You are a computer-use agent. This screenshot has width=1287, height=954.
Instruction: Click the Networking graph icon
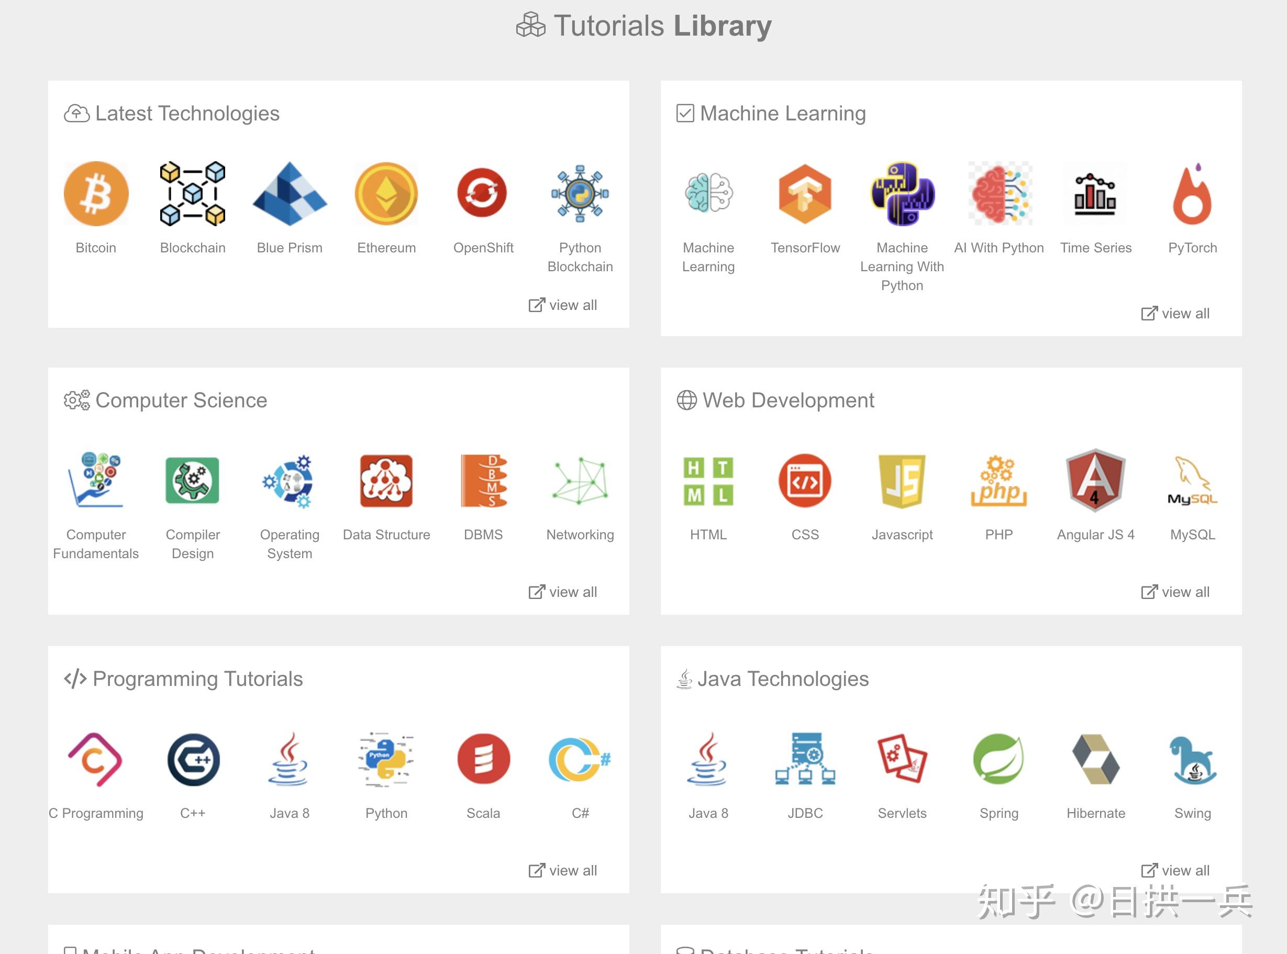pos(580,481)
